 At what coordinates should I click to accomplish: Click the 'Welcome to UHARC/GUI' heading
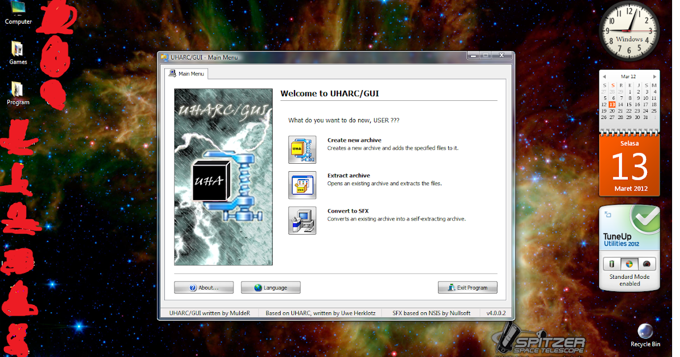click(330, 94)
